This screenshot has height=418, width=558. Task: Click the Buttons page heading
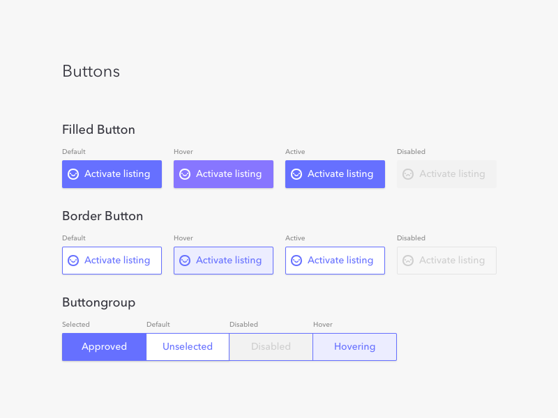click(91, 71)
